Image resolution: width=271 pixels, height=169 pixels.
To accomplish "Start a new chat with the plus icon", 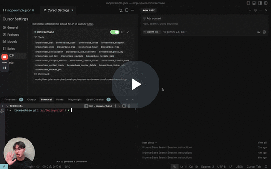I will pos(250,10).
